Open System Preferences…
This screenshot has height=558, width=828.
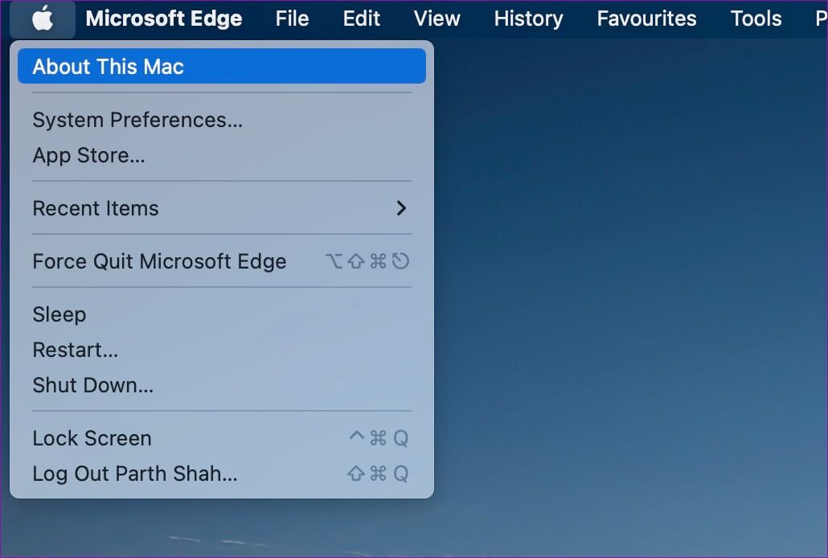[222, 120]
